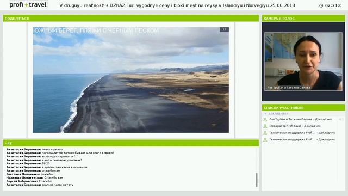Collapse the 'Докладчики' participants group

[x=265, y=114]
